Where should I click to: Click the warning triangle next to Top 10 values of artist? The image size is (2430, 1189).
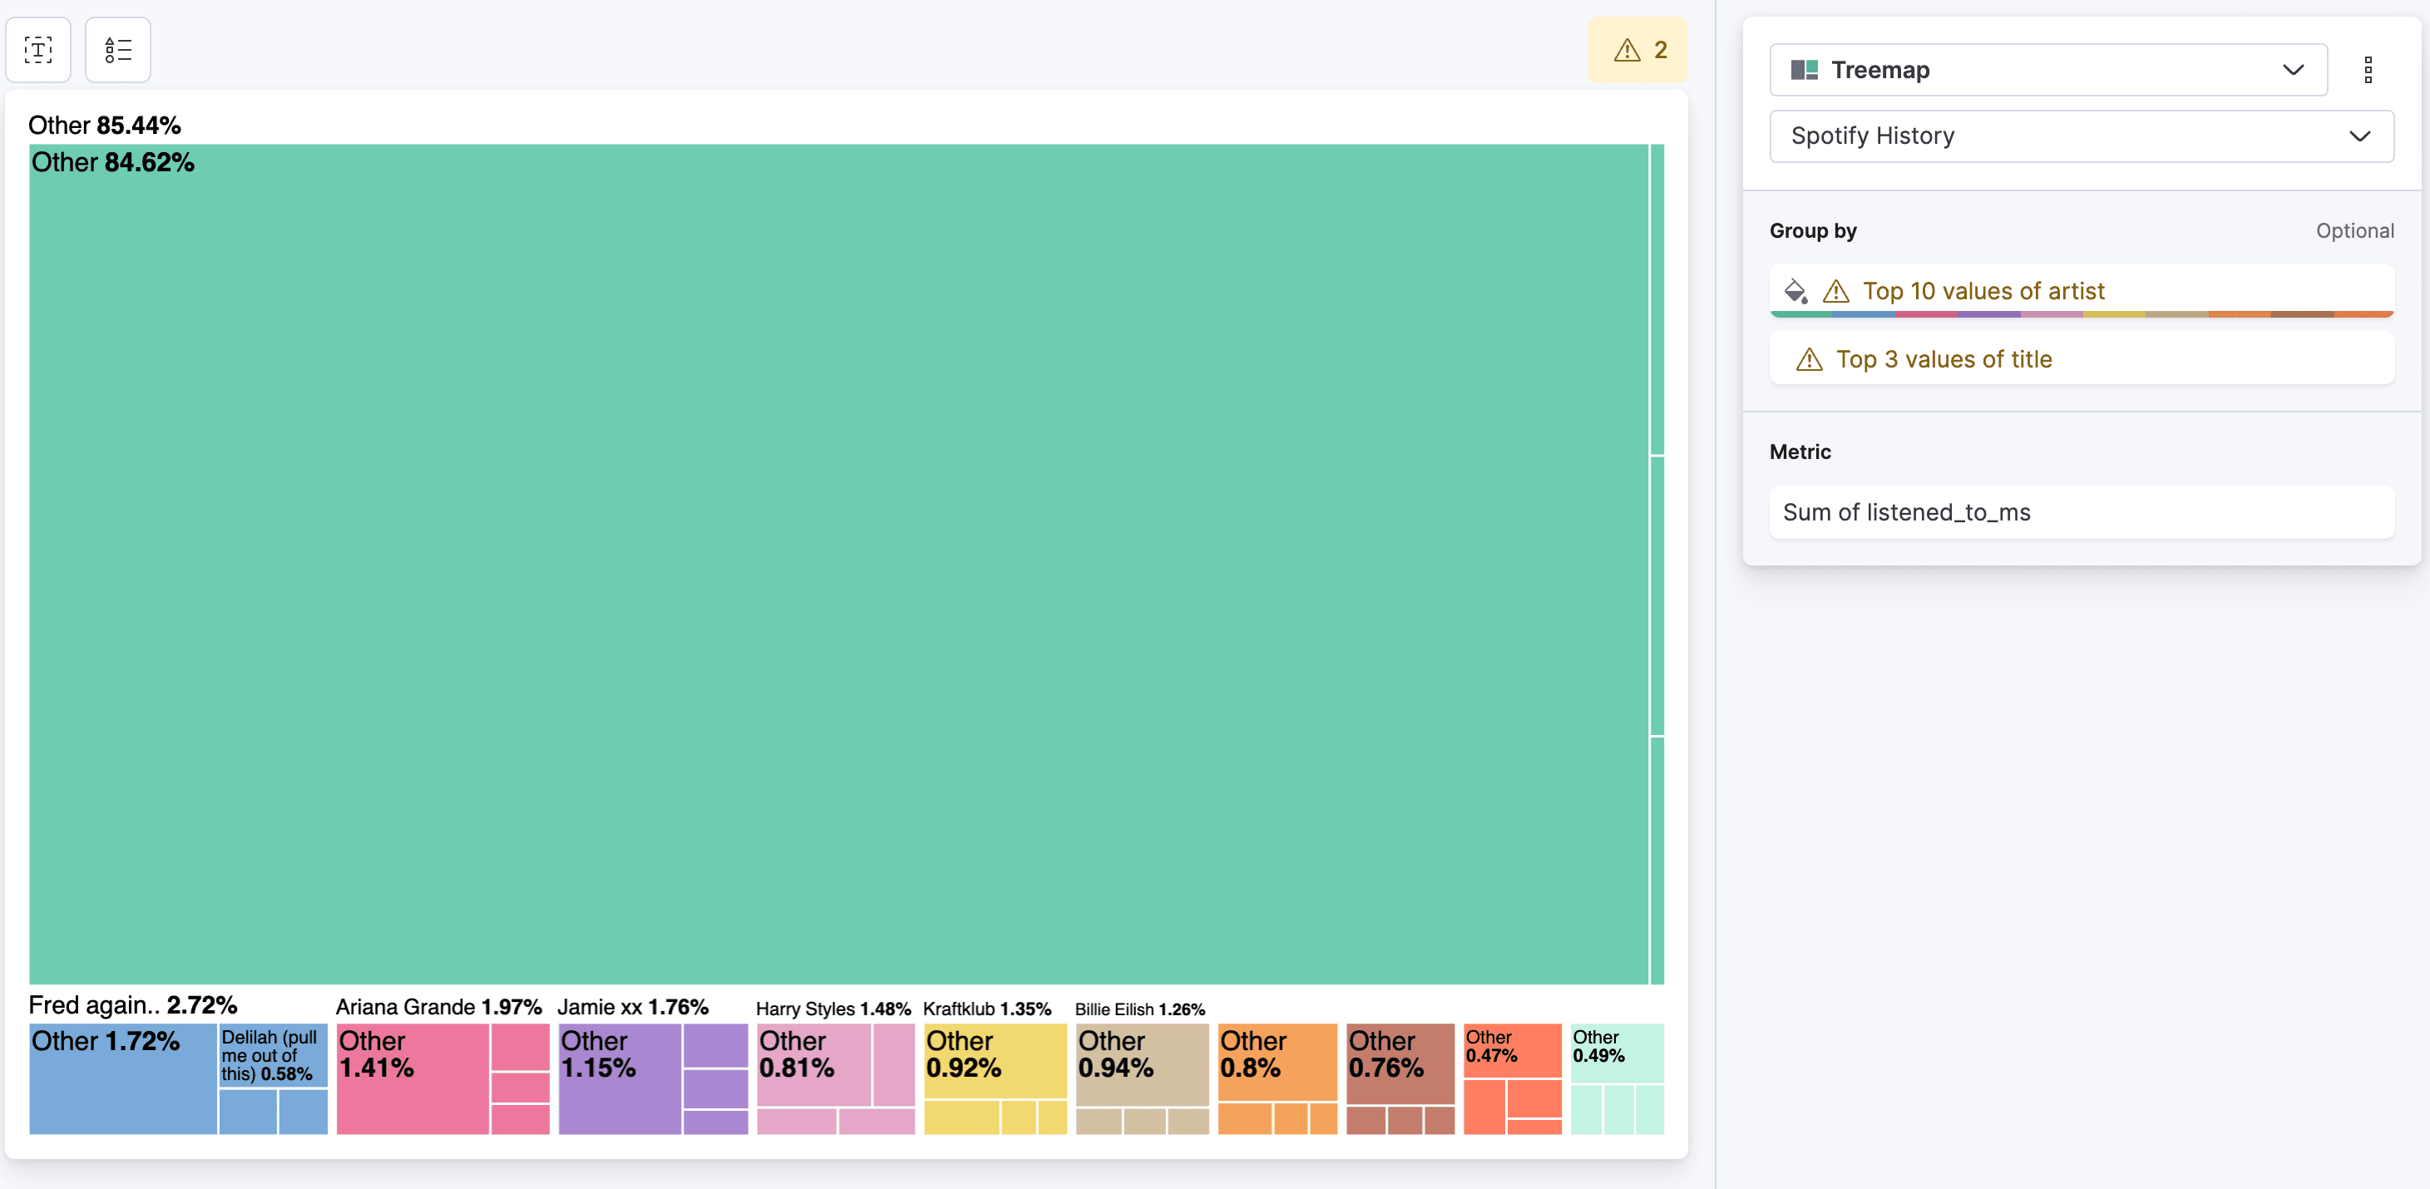(x=1835, y=290)
